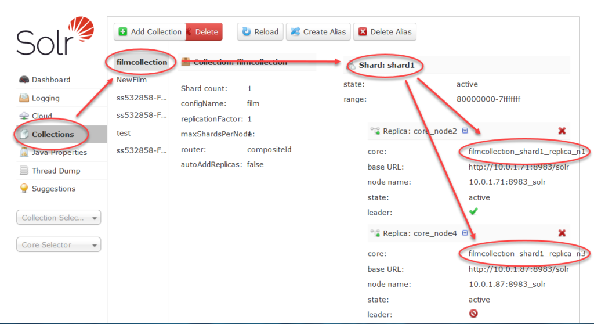This screenshot has width=594, height=324.
Task: Click the autoAddReplicas value false
Action: [255, 165]
